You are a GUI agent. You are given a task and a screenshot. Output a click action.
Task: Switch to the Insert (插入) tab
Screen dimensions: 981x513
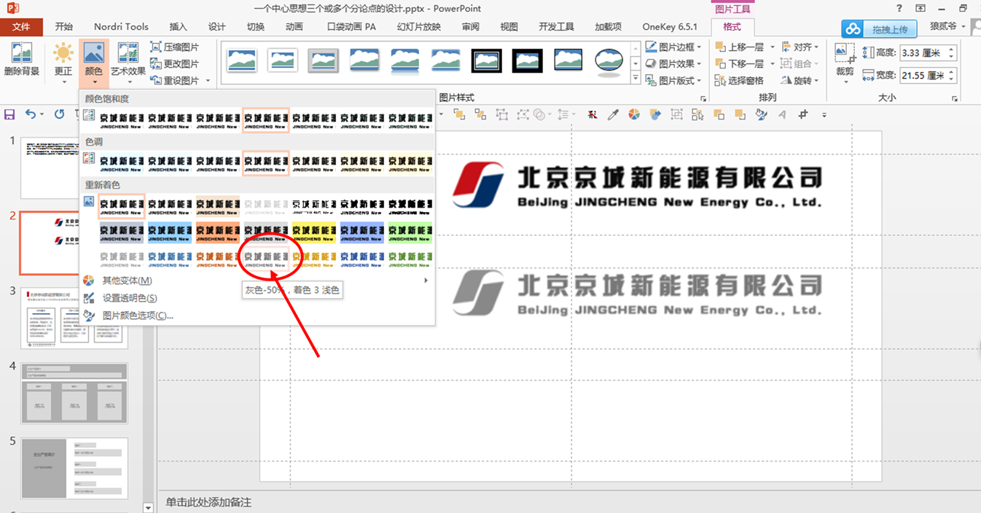tap(179, 27)
